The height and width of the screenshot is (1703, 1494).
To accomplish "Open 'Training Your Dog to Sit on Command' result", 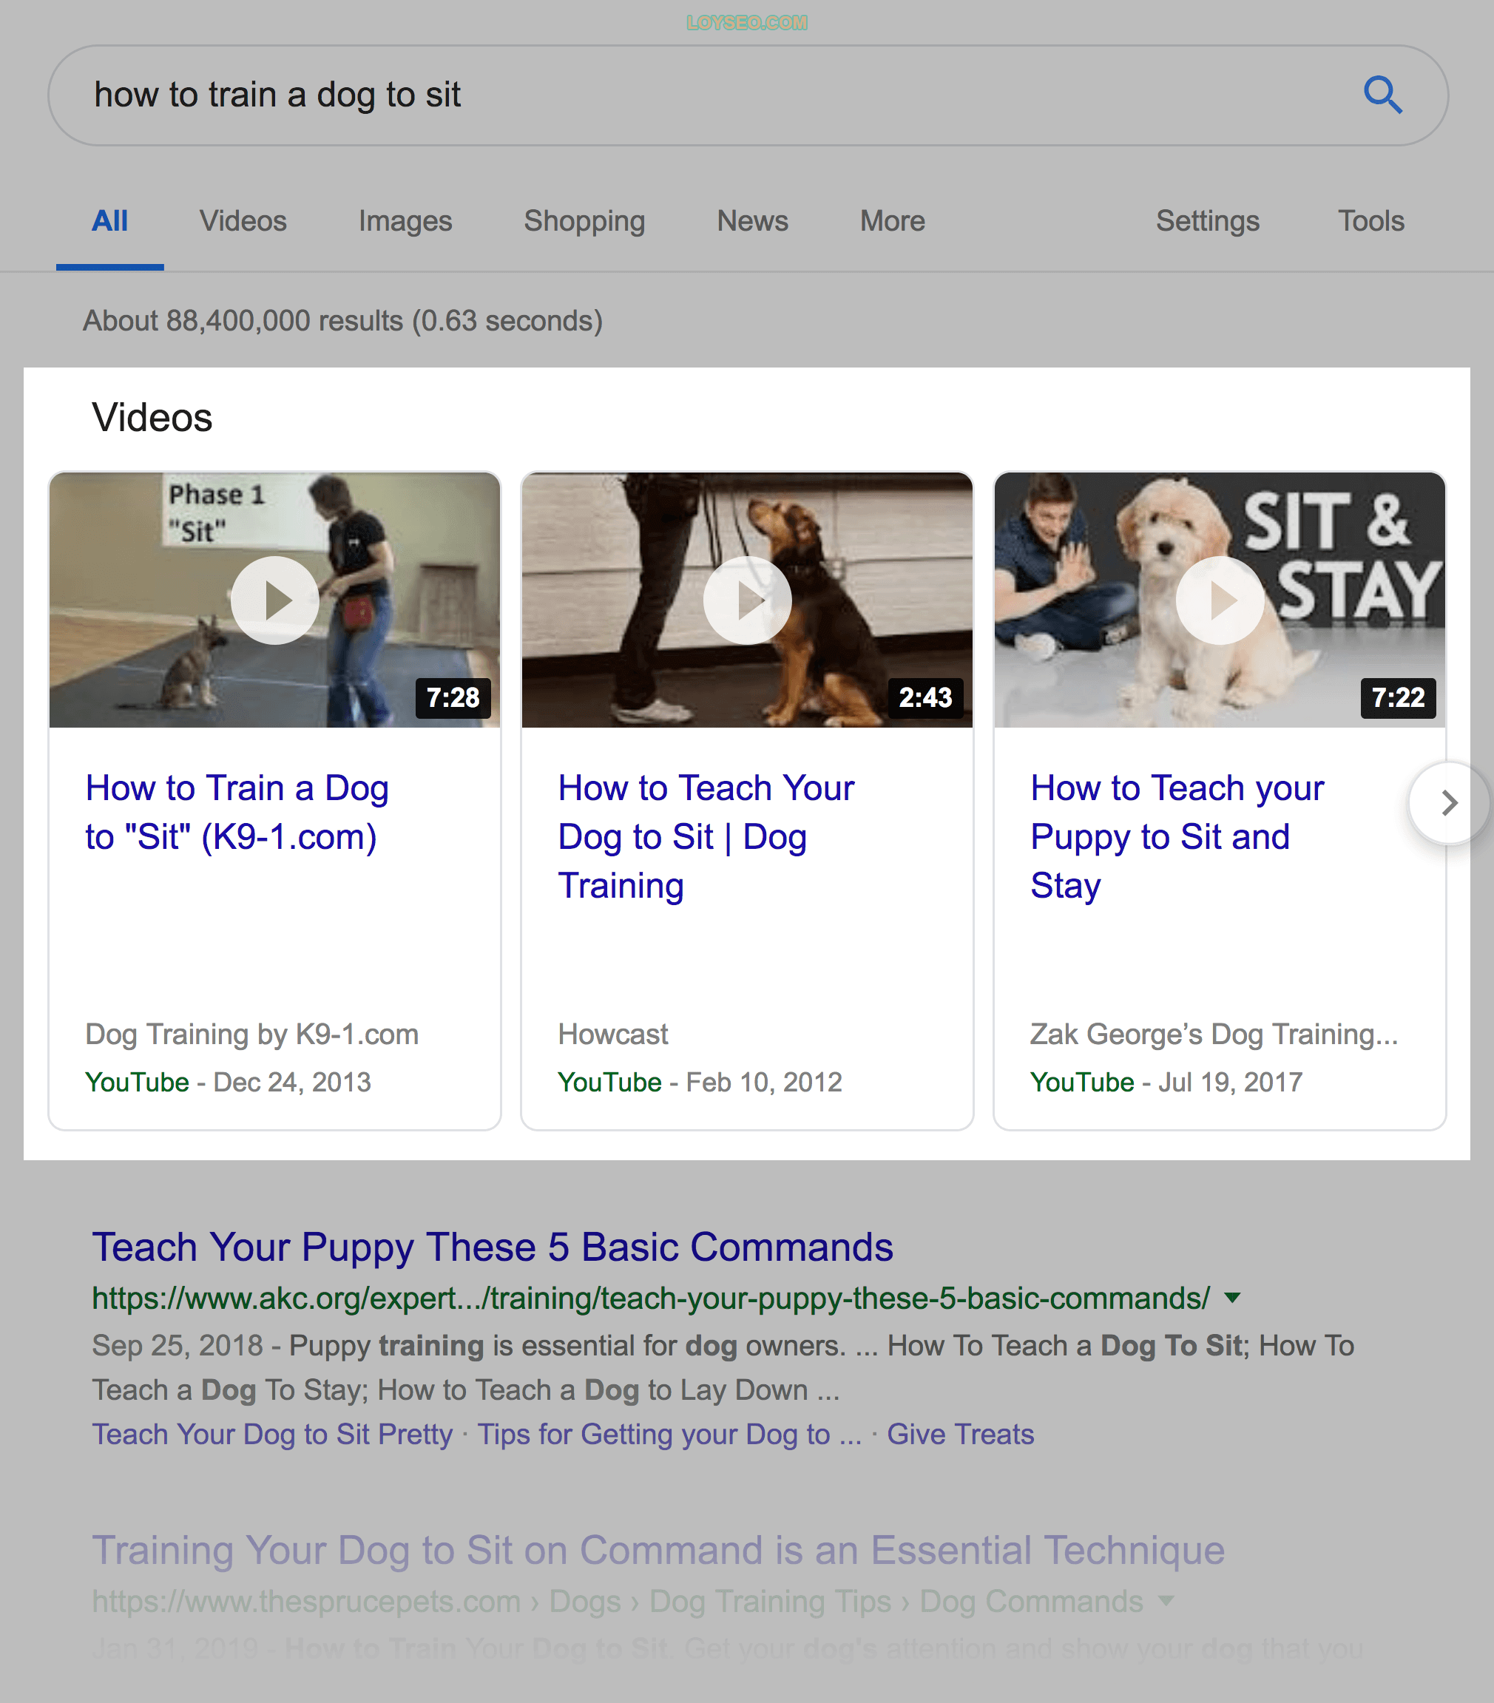I will [x=658, y=1551].
